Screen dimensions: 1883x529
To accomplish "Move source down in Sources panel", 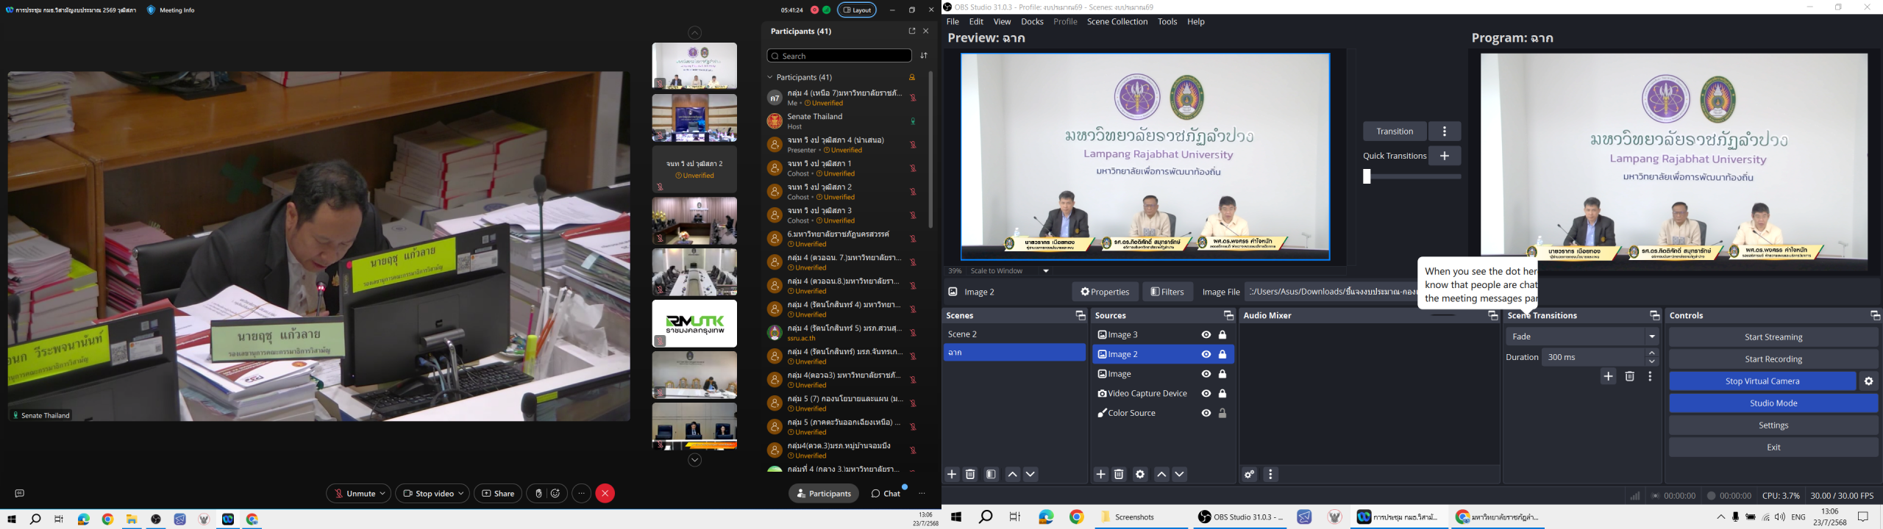I will coord(1180,475).
